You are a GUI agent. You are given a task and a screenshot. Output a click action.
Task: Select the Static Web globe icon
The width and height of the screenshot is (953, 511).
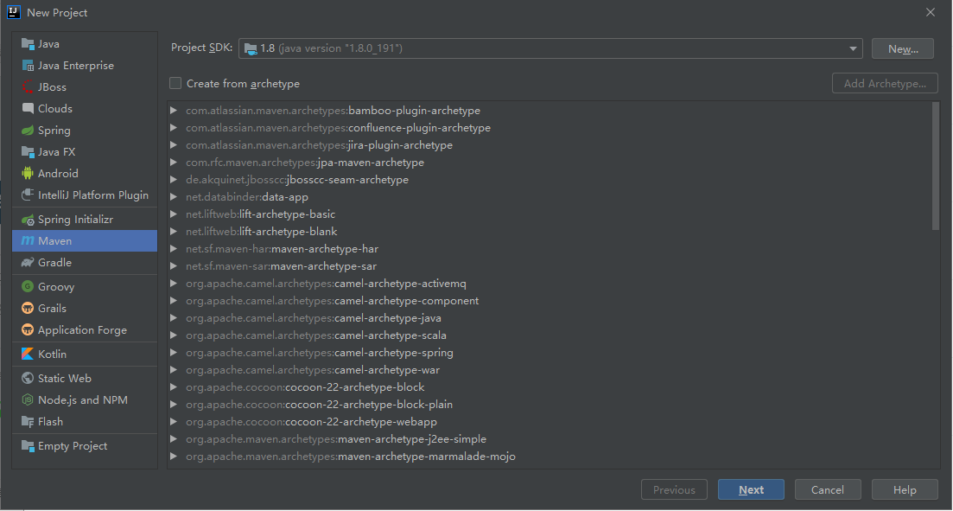tap(28, 379)
